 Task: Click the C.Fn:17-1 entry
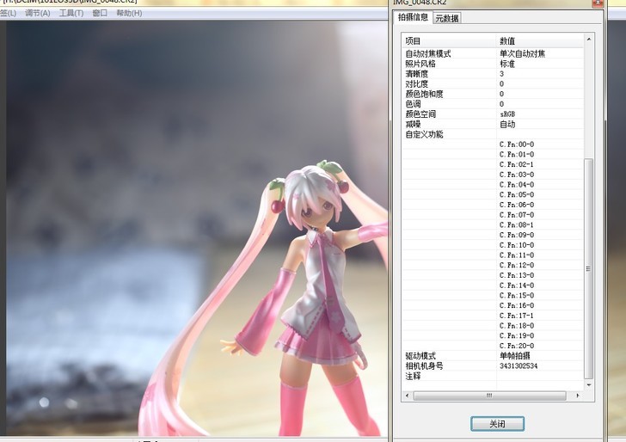[517, 316]
